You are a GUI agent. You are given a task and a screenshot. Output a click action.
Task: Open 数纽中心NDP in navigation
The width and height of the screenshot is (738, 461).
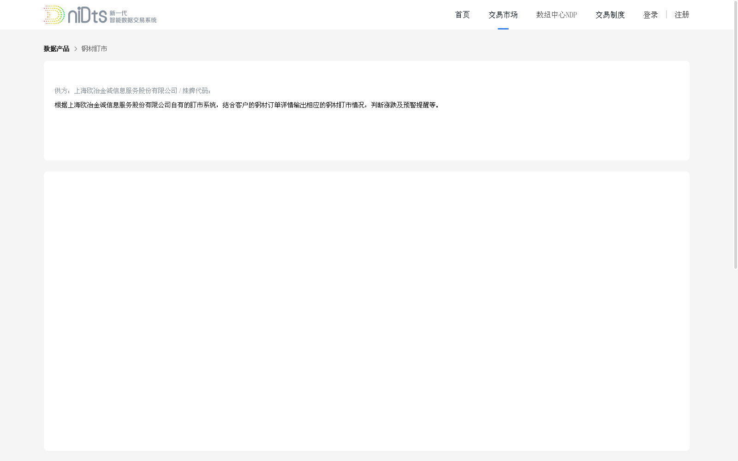click(x=556, y=15)
